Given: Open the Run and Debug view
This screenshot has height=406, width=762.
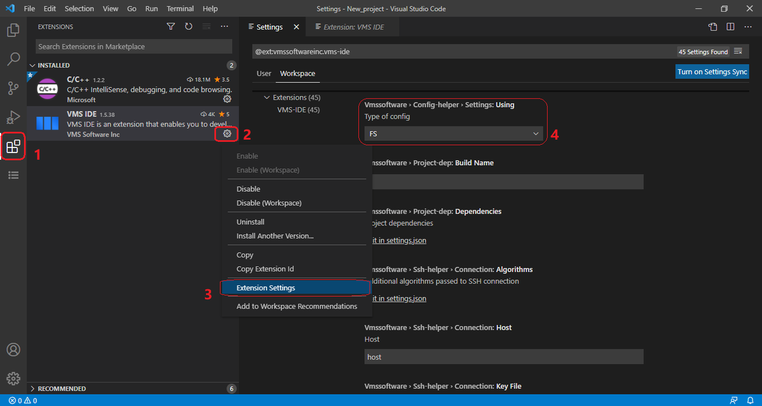Looking at the screenshot, I should click(x=13, y=118).
